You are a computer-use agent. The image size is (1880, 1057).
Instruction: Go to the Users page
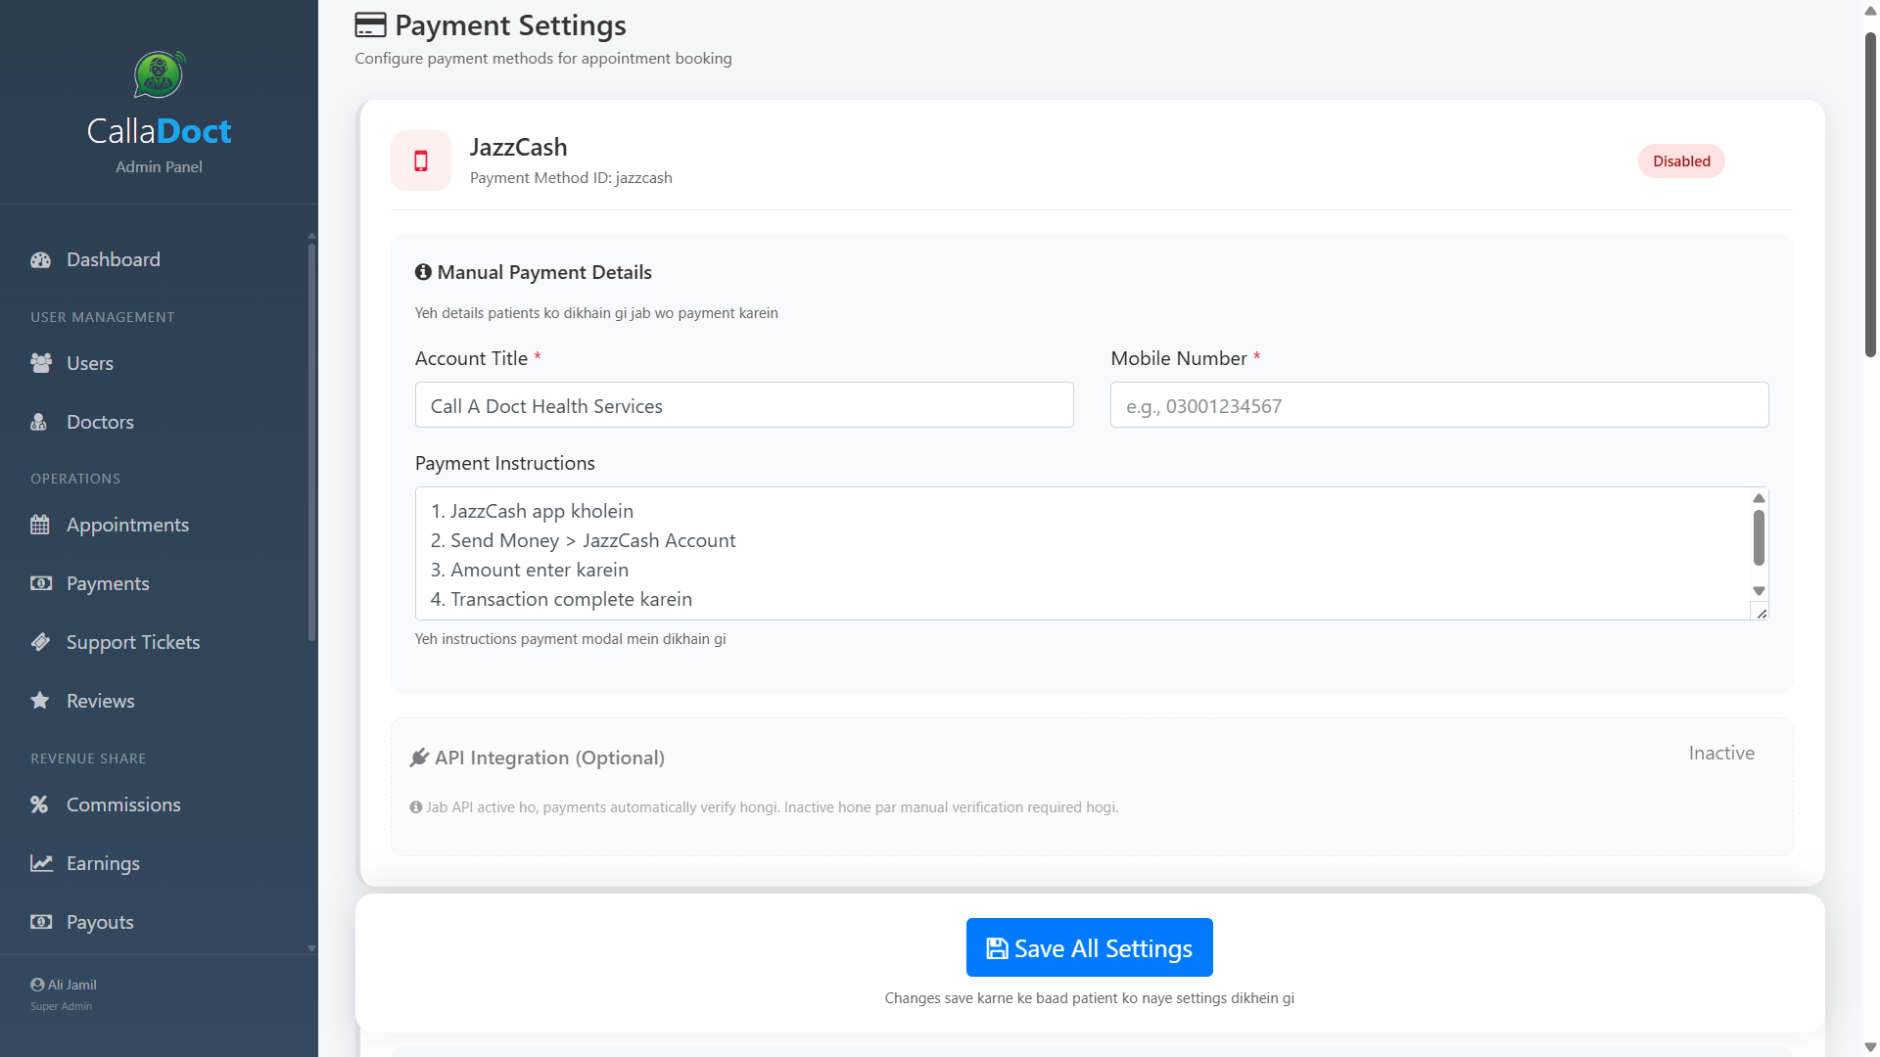pyautogui.click(x=157, y=364)
